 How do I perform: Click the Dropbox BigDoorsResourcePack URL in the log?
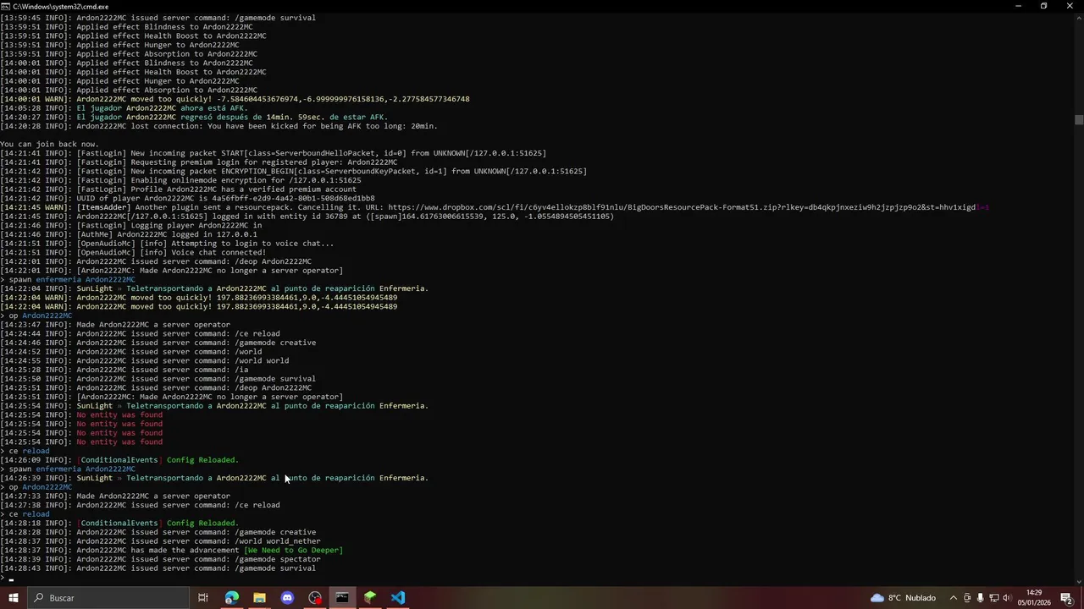click(x=689, y=207)
